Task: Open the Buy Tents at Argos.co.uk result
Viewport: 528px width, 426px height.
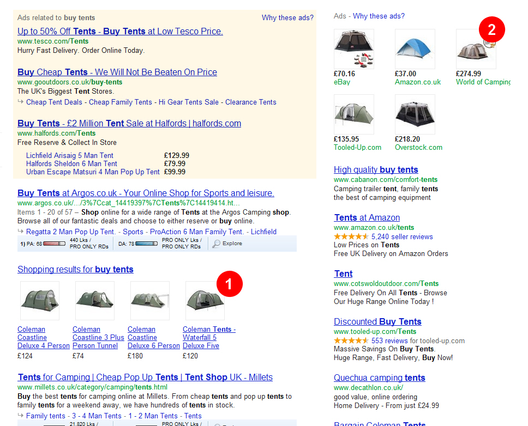Action: click(146, 193)
